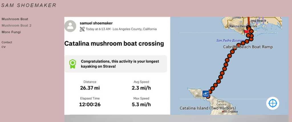Click the Catalina Island (Two Harbors) label
The image size is (292, 122).
[208, 108]
